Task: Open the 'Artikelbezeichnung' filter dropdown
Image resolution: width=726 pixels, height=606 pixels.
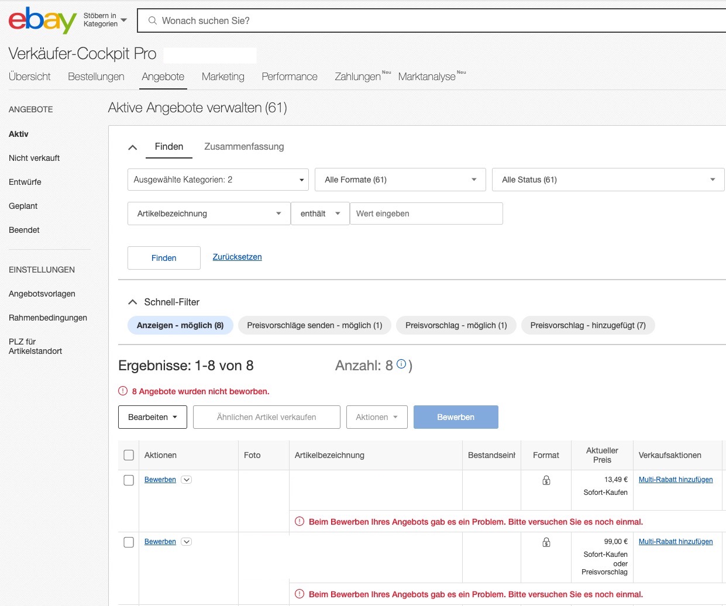Action: [x=209, y=214]
